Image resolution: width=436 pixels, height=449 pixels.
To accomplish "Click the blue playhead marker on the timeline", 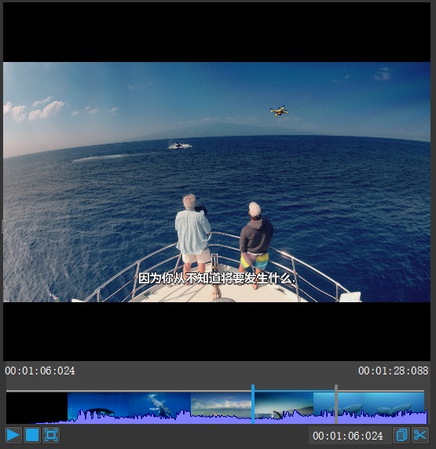I will pos(253,404).
